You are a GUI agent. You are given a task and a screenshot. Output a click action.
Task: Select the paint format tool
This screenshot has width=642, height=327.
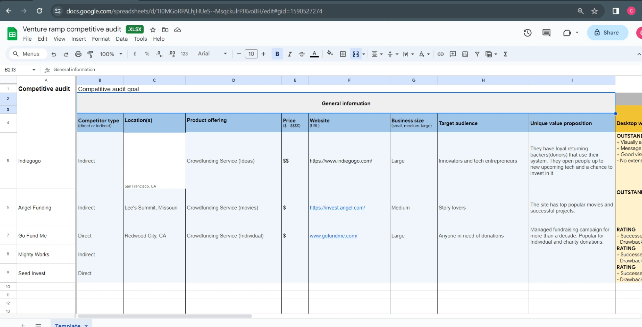click(90, 54)
